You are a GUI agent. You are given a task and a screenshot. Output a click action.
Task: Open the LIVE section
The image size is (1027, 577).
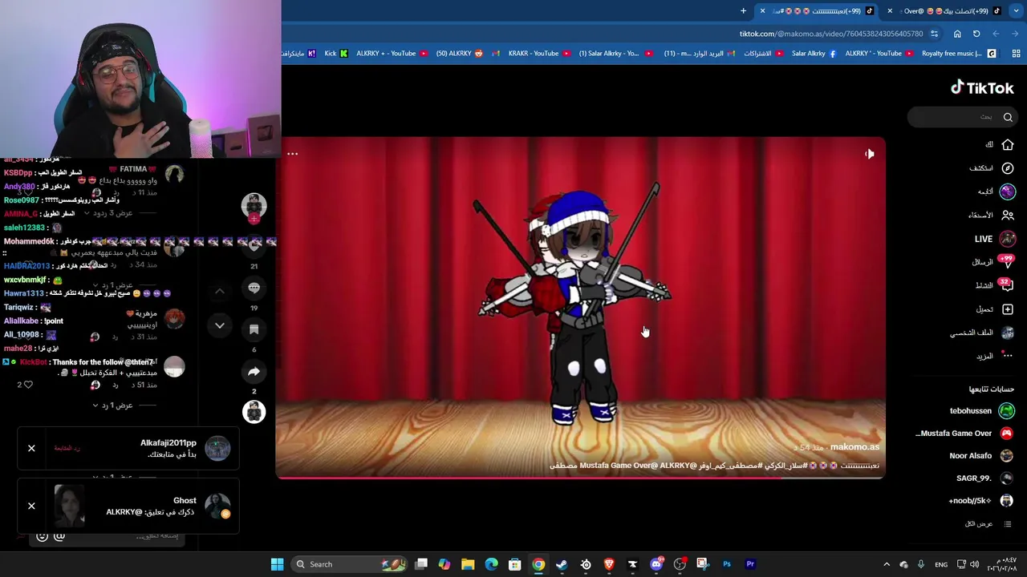tap(994, 239)
